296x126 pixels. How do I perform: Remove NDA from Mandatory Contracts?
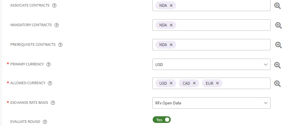tap(171, 25)
